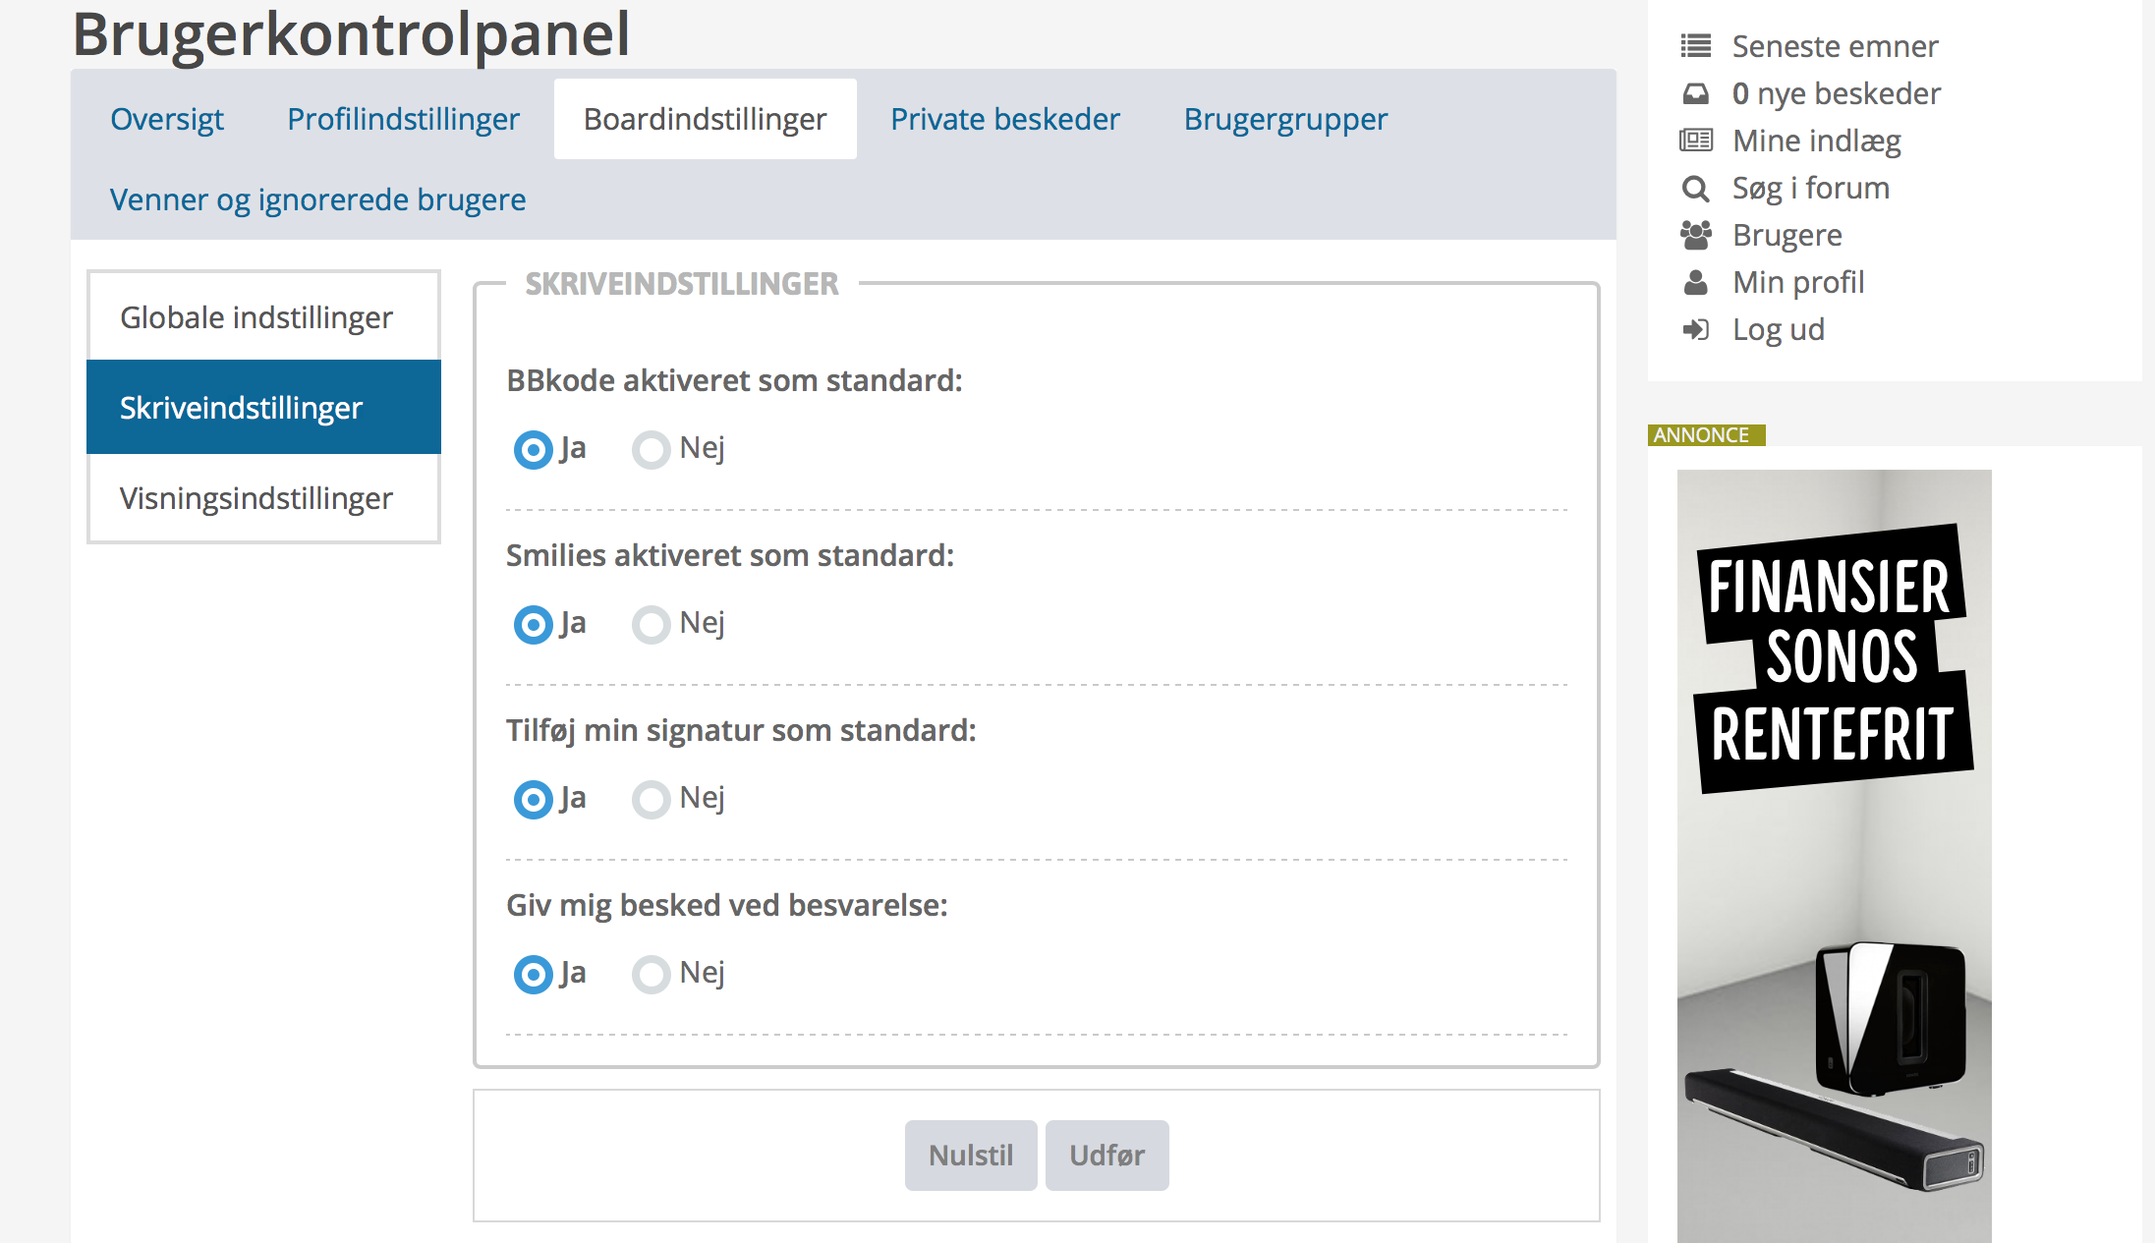Click the inbox icon next to nye beskeder
The height and width of the screenshot is (1243, 2155).
click(x=1695, y=93)
